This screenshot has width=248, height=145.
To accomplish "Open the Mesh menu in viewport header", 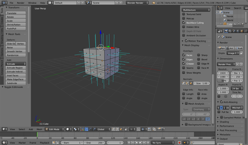I will pyautogui.click(x=39, y=129).
